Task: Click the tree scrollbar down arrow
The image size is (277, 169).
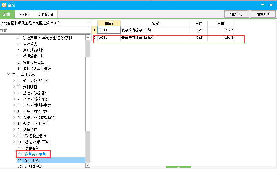Action: 88,165
